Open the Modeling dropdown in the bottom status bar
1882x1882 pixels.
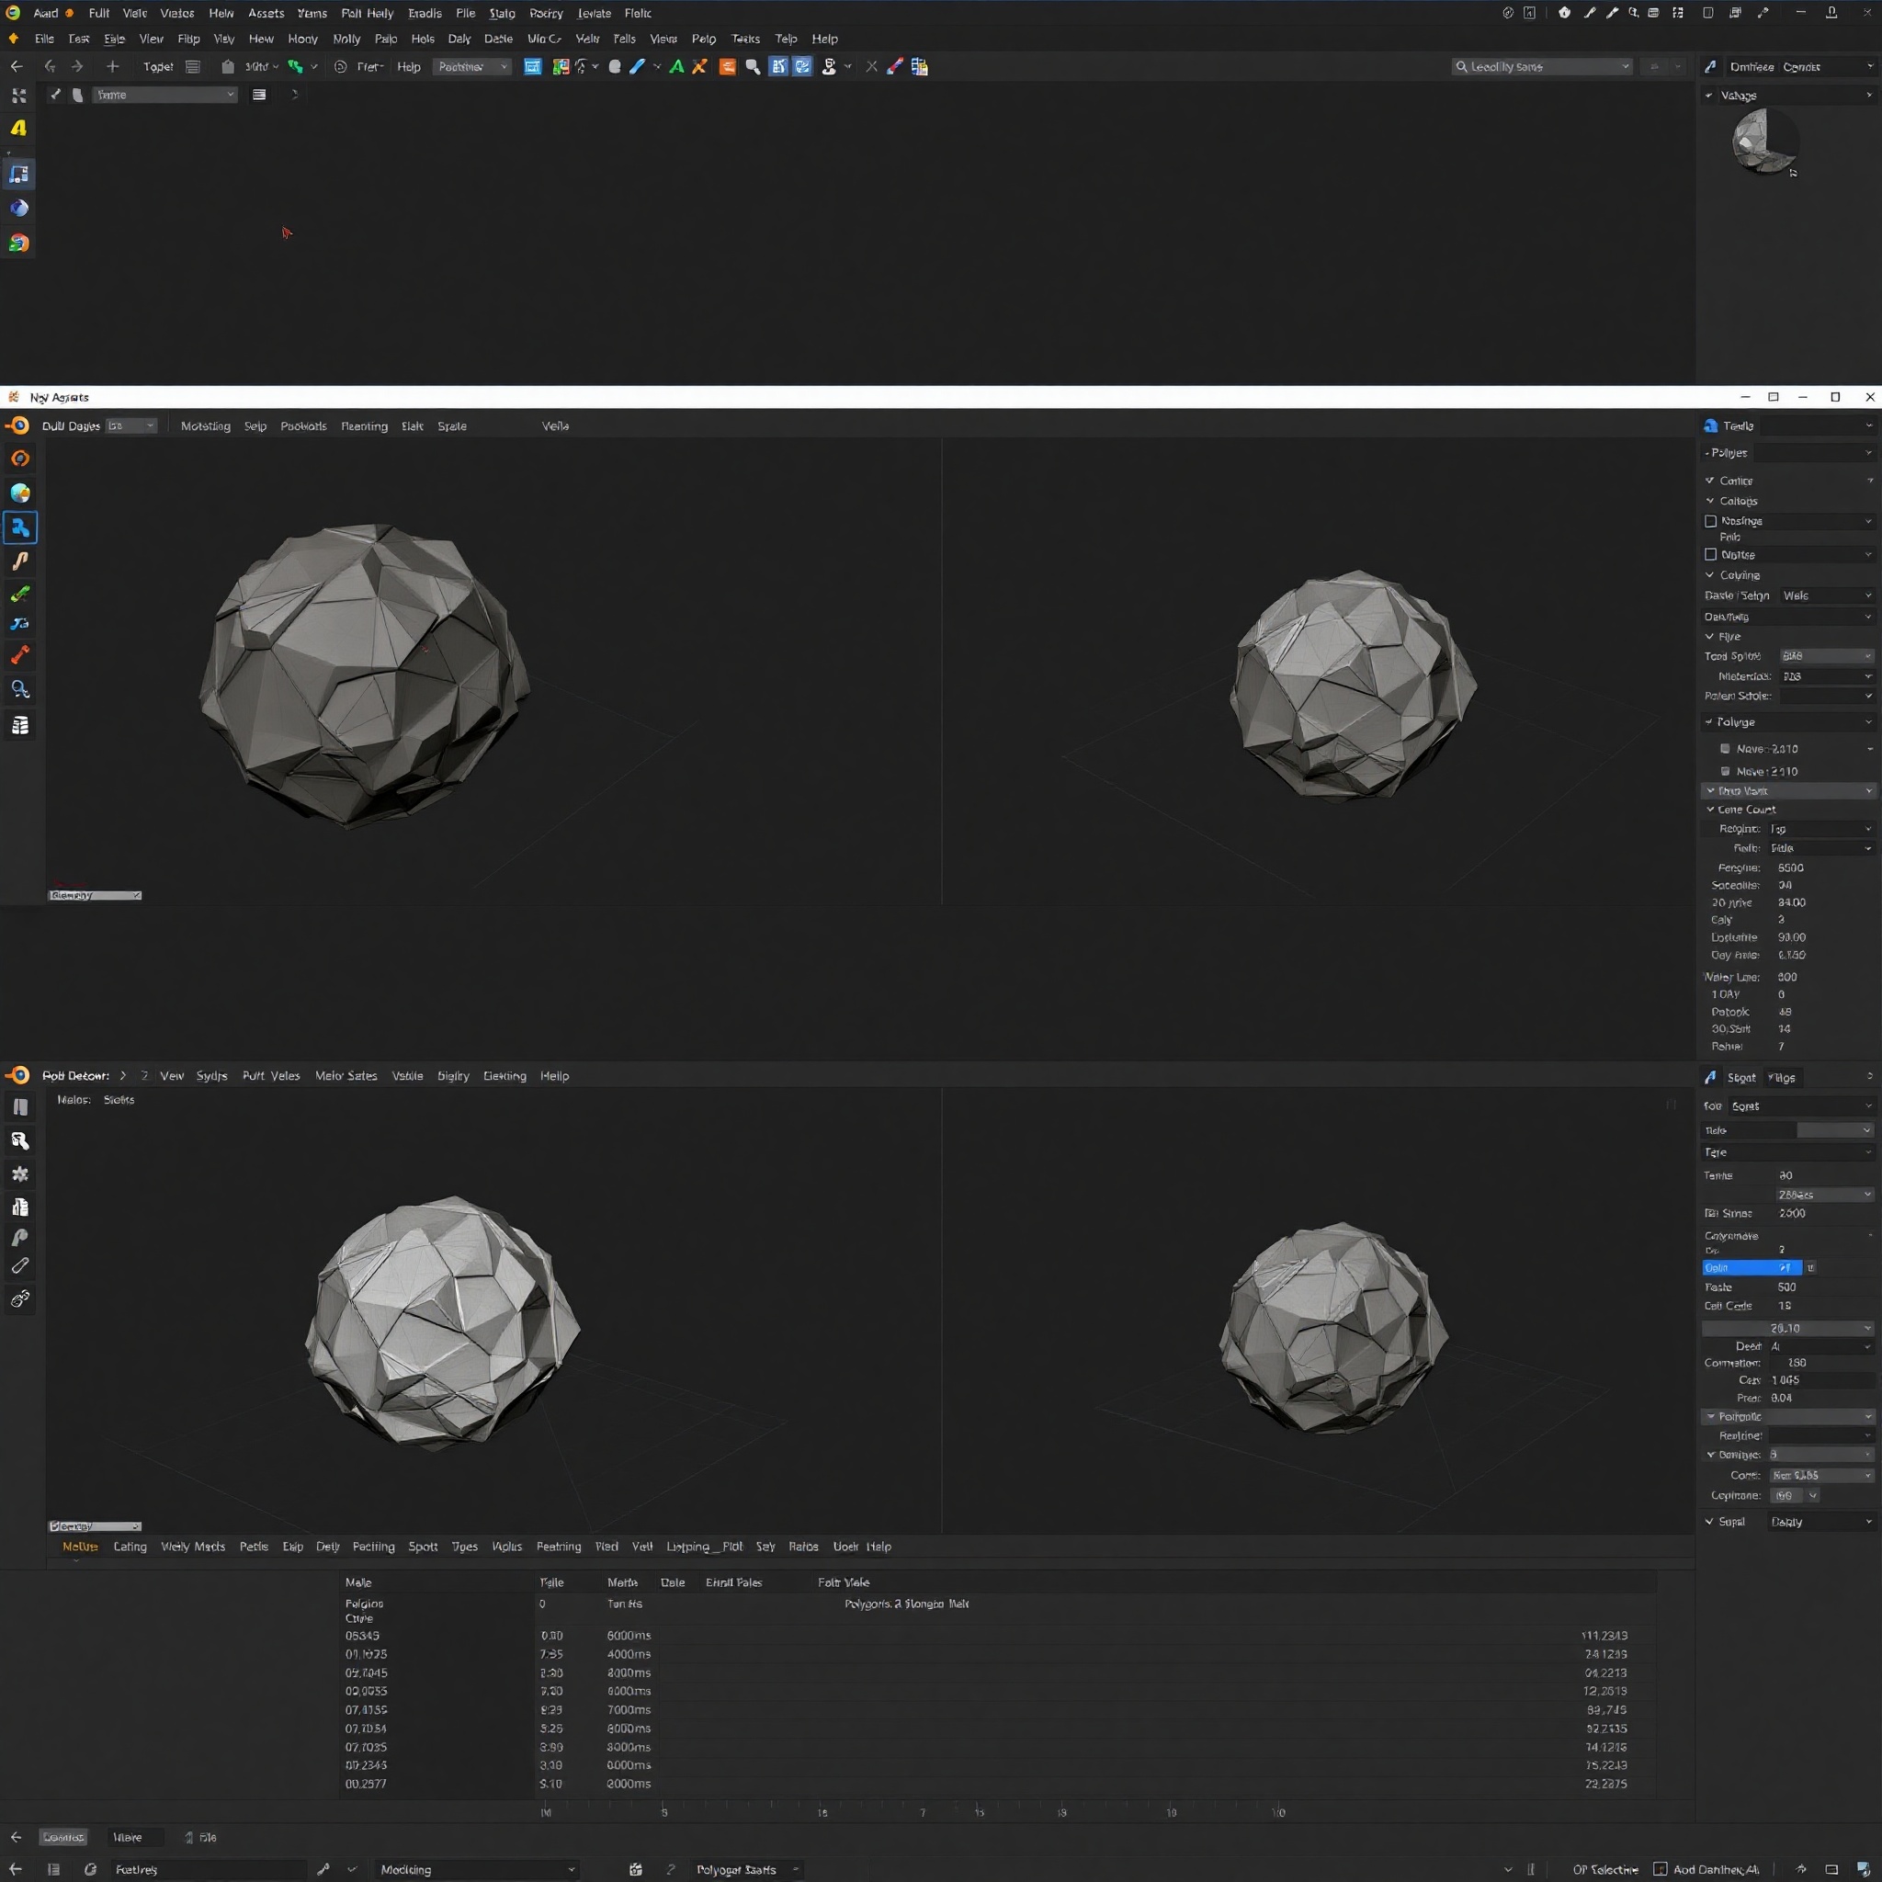[477, 1869]
